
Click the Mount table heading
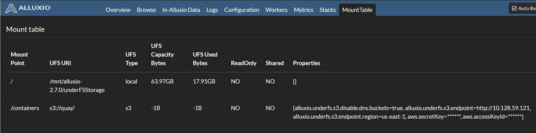25,29
